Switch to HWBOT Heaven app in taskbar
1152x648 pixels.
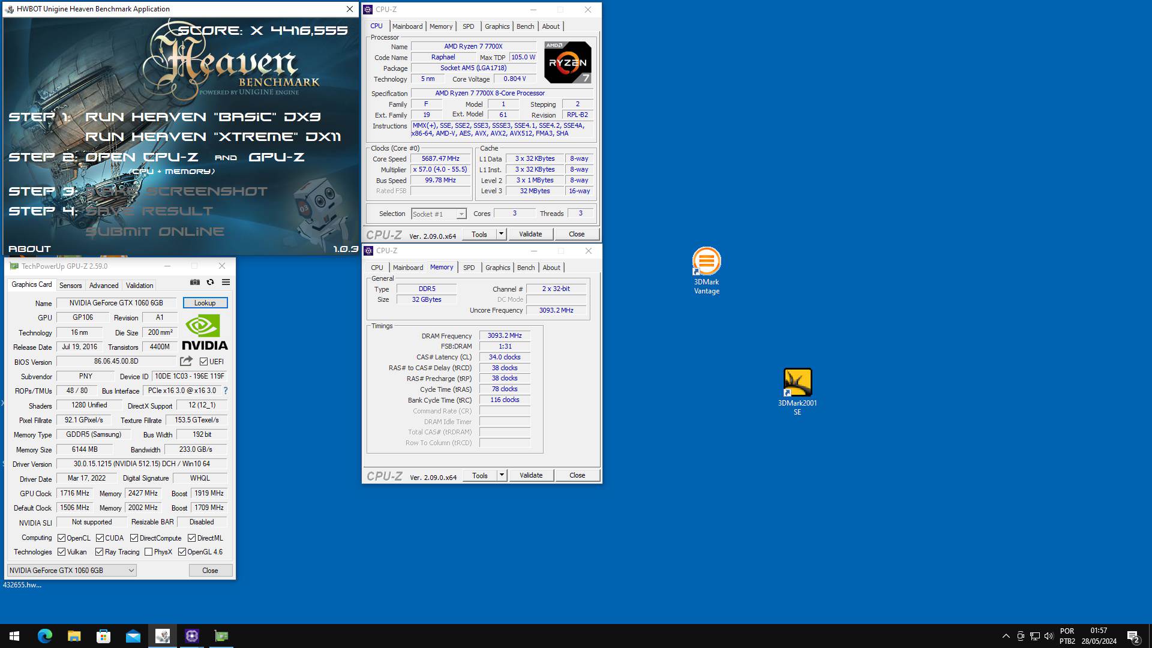coord(163,636)
